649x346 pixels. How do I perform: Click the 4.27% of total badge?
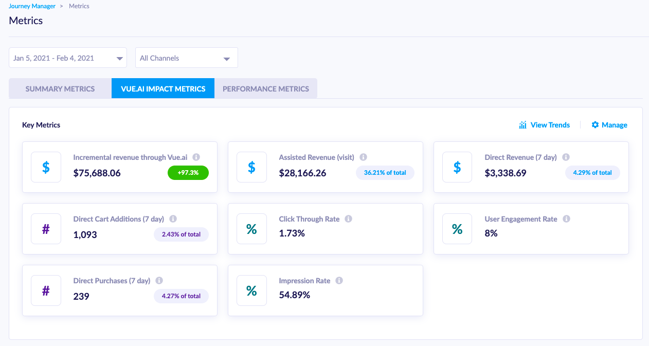click(x=181, y=296)
